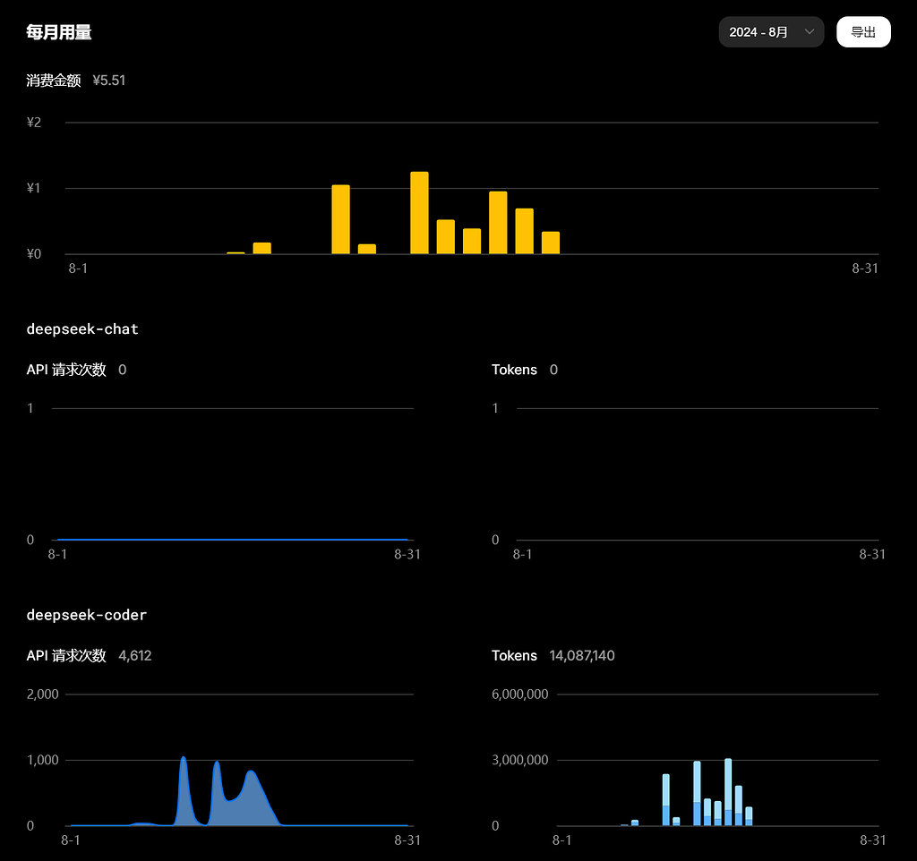Click the Tokens label under deepseek-chat
The image size is (917, 861).
coord(514,370)
